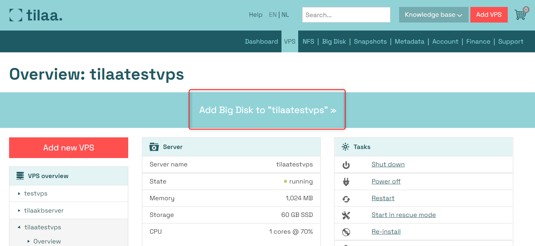Go to the NFS section
This screenshot has width=535, height=246.
308,41
